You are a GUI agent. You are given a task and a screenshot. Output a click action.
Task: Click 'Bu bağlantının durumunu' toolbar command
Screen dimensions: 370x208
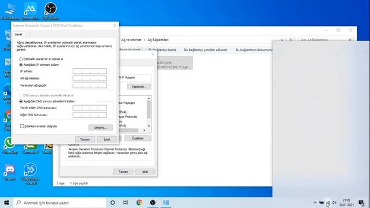click(x=254, y=50)
